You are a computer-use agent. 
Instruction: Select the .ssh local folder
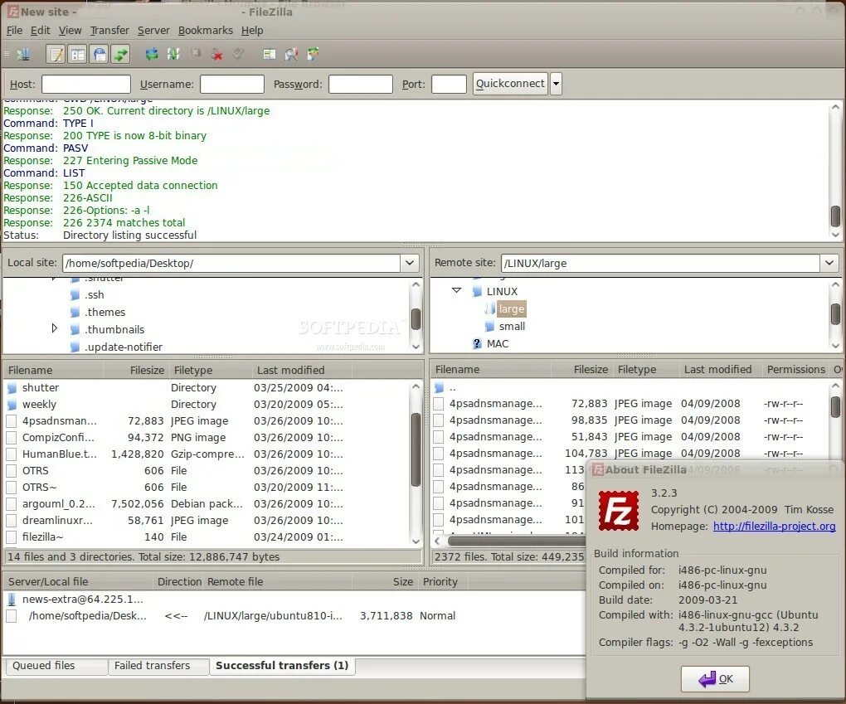click(95, 295)
